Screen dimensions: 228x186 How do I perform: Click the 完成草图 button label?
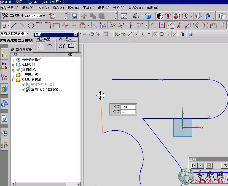tap(16, 16)
